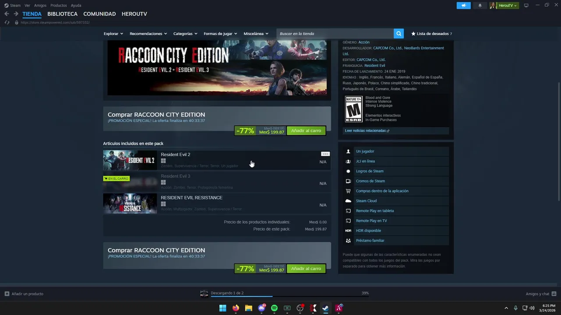Click the Steam achievements burst icon
The height and width of the screenshot is (315, 561).
[348, 171]
